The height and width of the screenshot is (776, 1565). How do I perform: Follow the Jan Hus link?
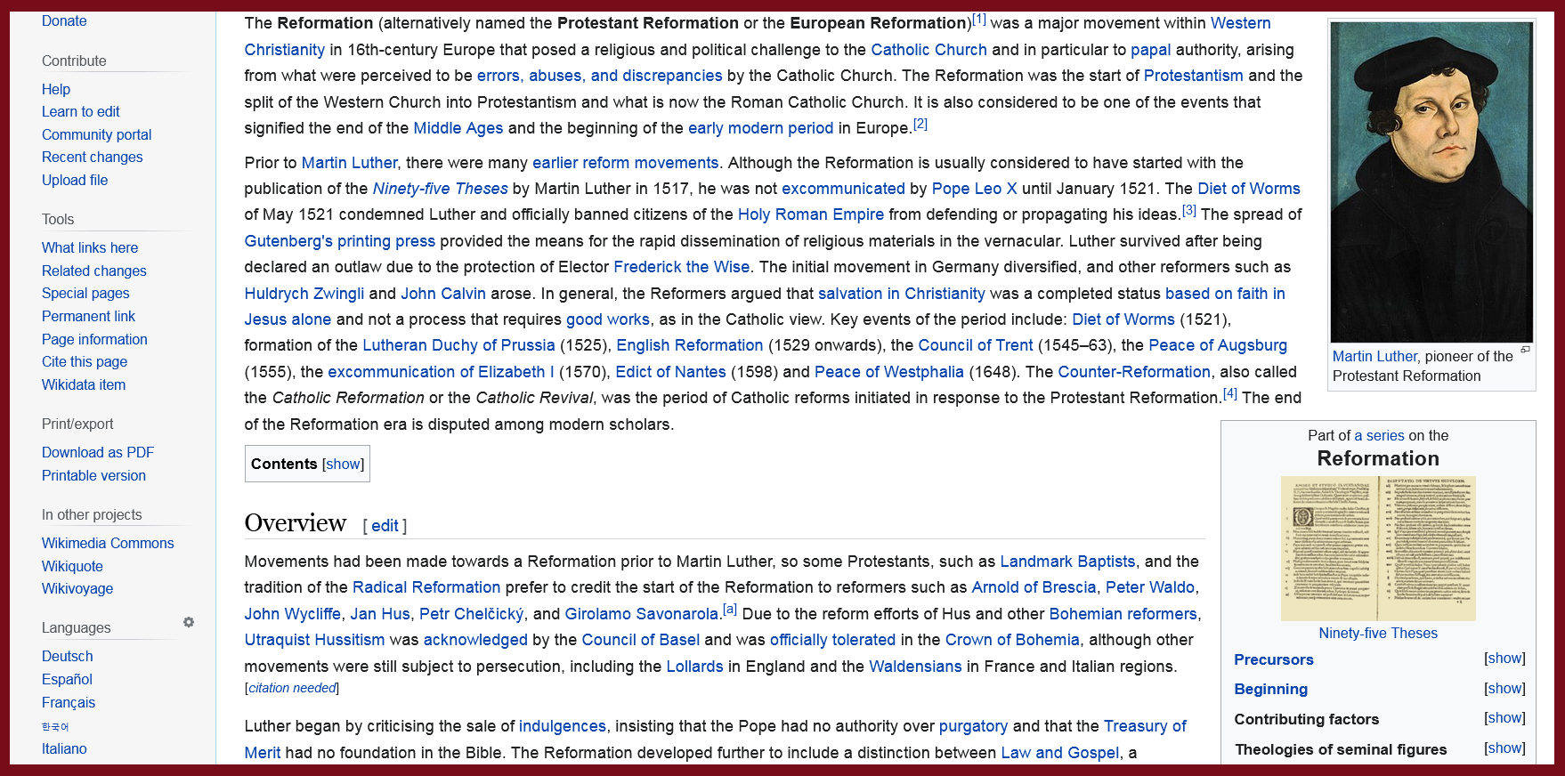pos(380,614)
